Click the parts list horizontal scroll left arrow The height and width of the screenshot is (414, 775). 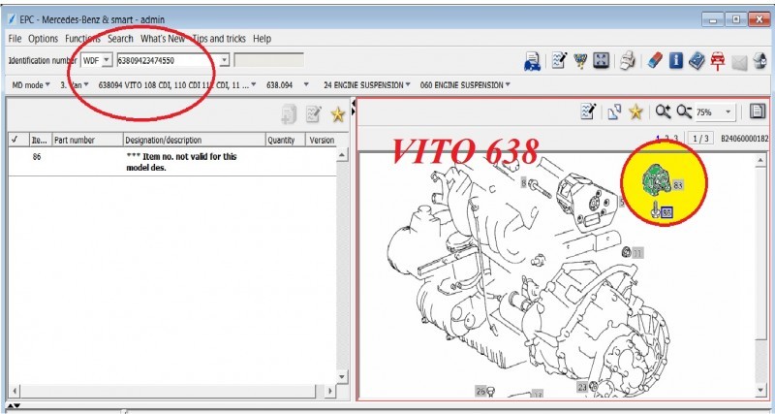[15, 391]
